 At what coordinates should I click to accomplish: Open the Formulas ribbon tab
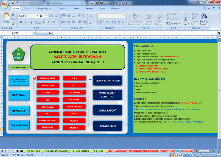(62, 8)
